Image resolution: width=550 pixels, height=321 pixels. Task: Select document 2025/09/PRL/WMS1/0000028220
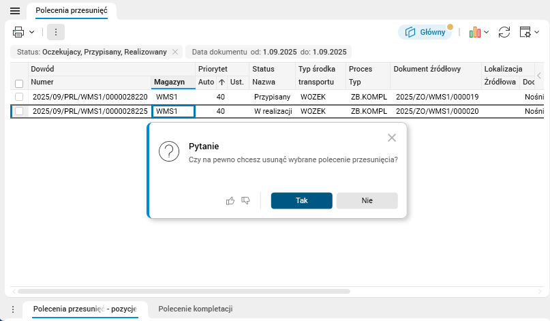90,97
